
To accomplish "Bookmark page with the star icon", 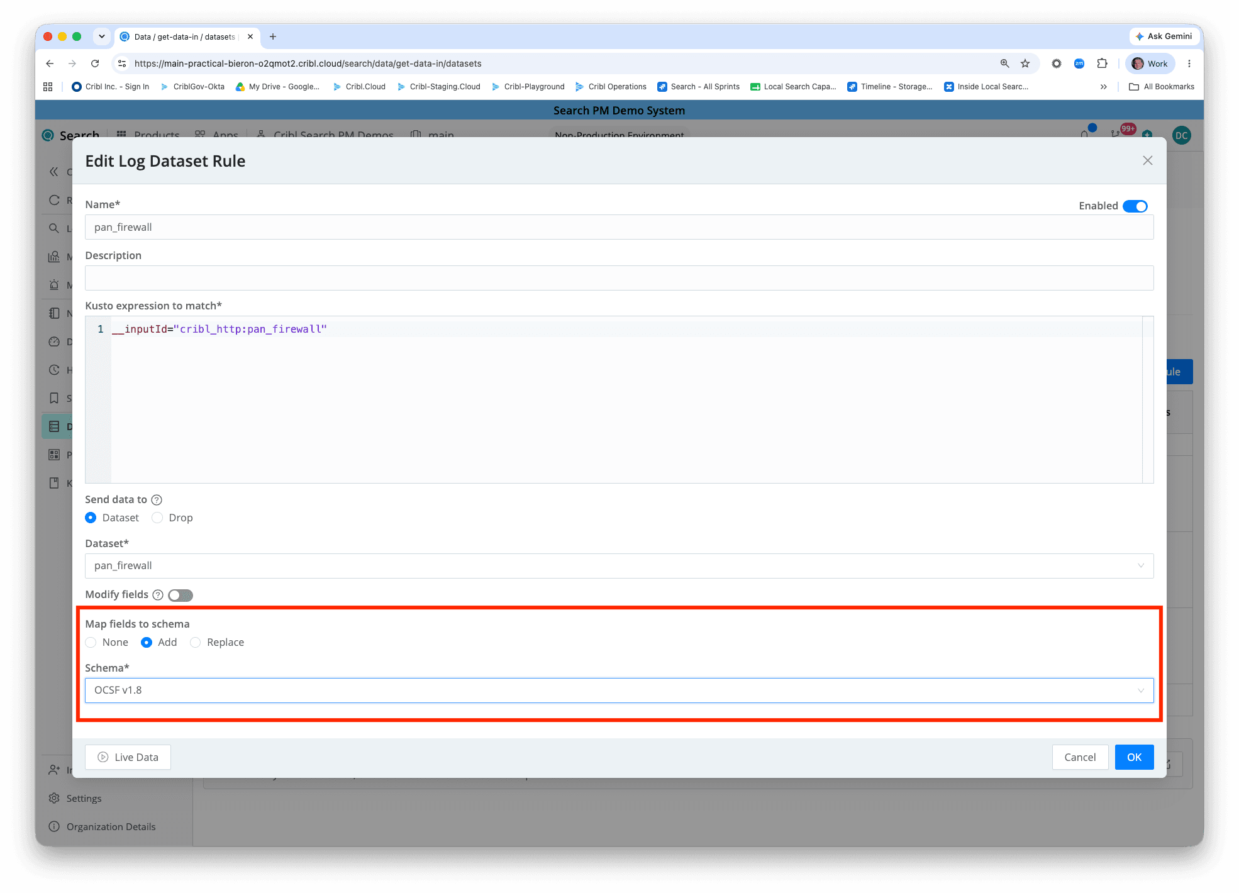I will coord(1025,64).
